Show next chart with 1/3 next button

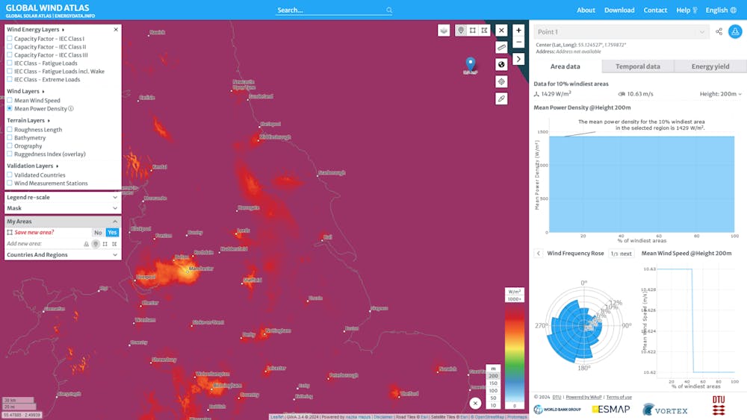(x=622, y=254)
